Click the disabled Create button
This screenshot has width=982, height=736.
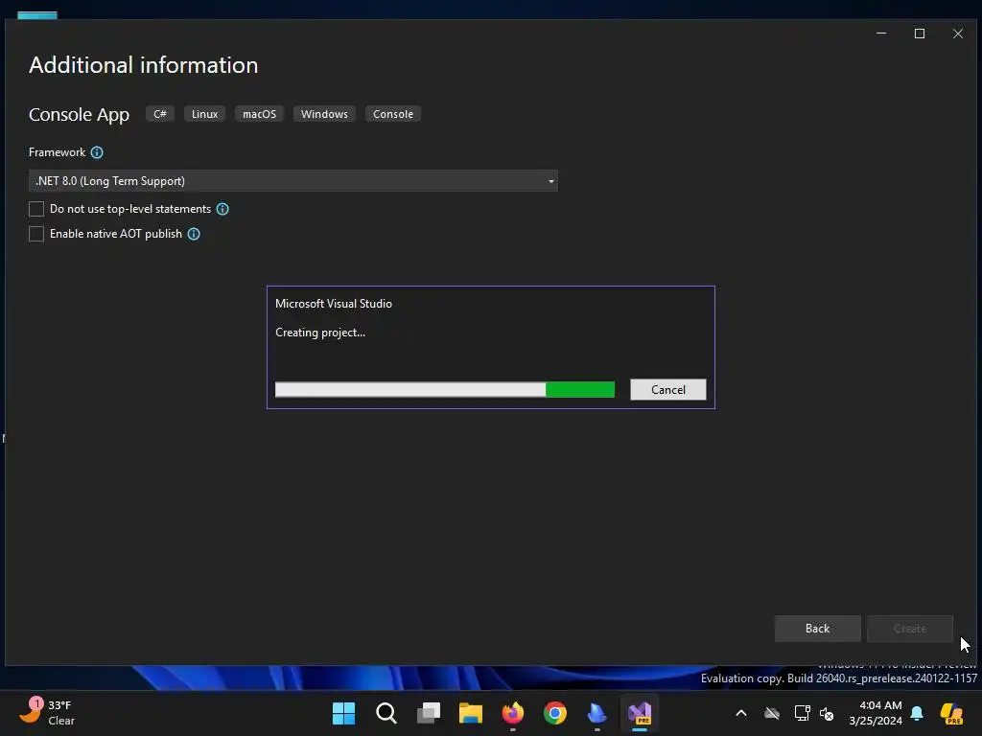click(x=909, y=629)
